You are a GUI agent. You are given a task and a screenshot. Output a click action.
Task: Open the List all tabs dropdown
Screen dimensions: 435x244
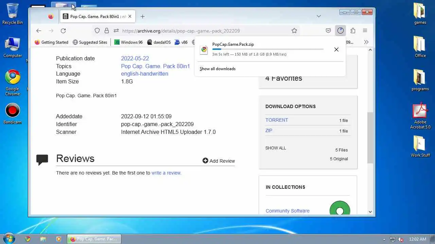point(319,16)
